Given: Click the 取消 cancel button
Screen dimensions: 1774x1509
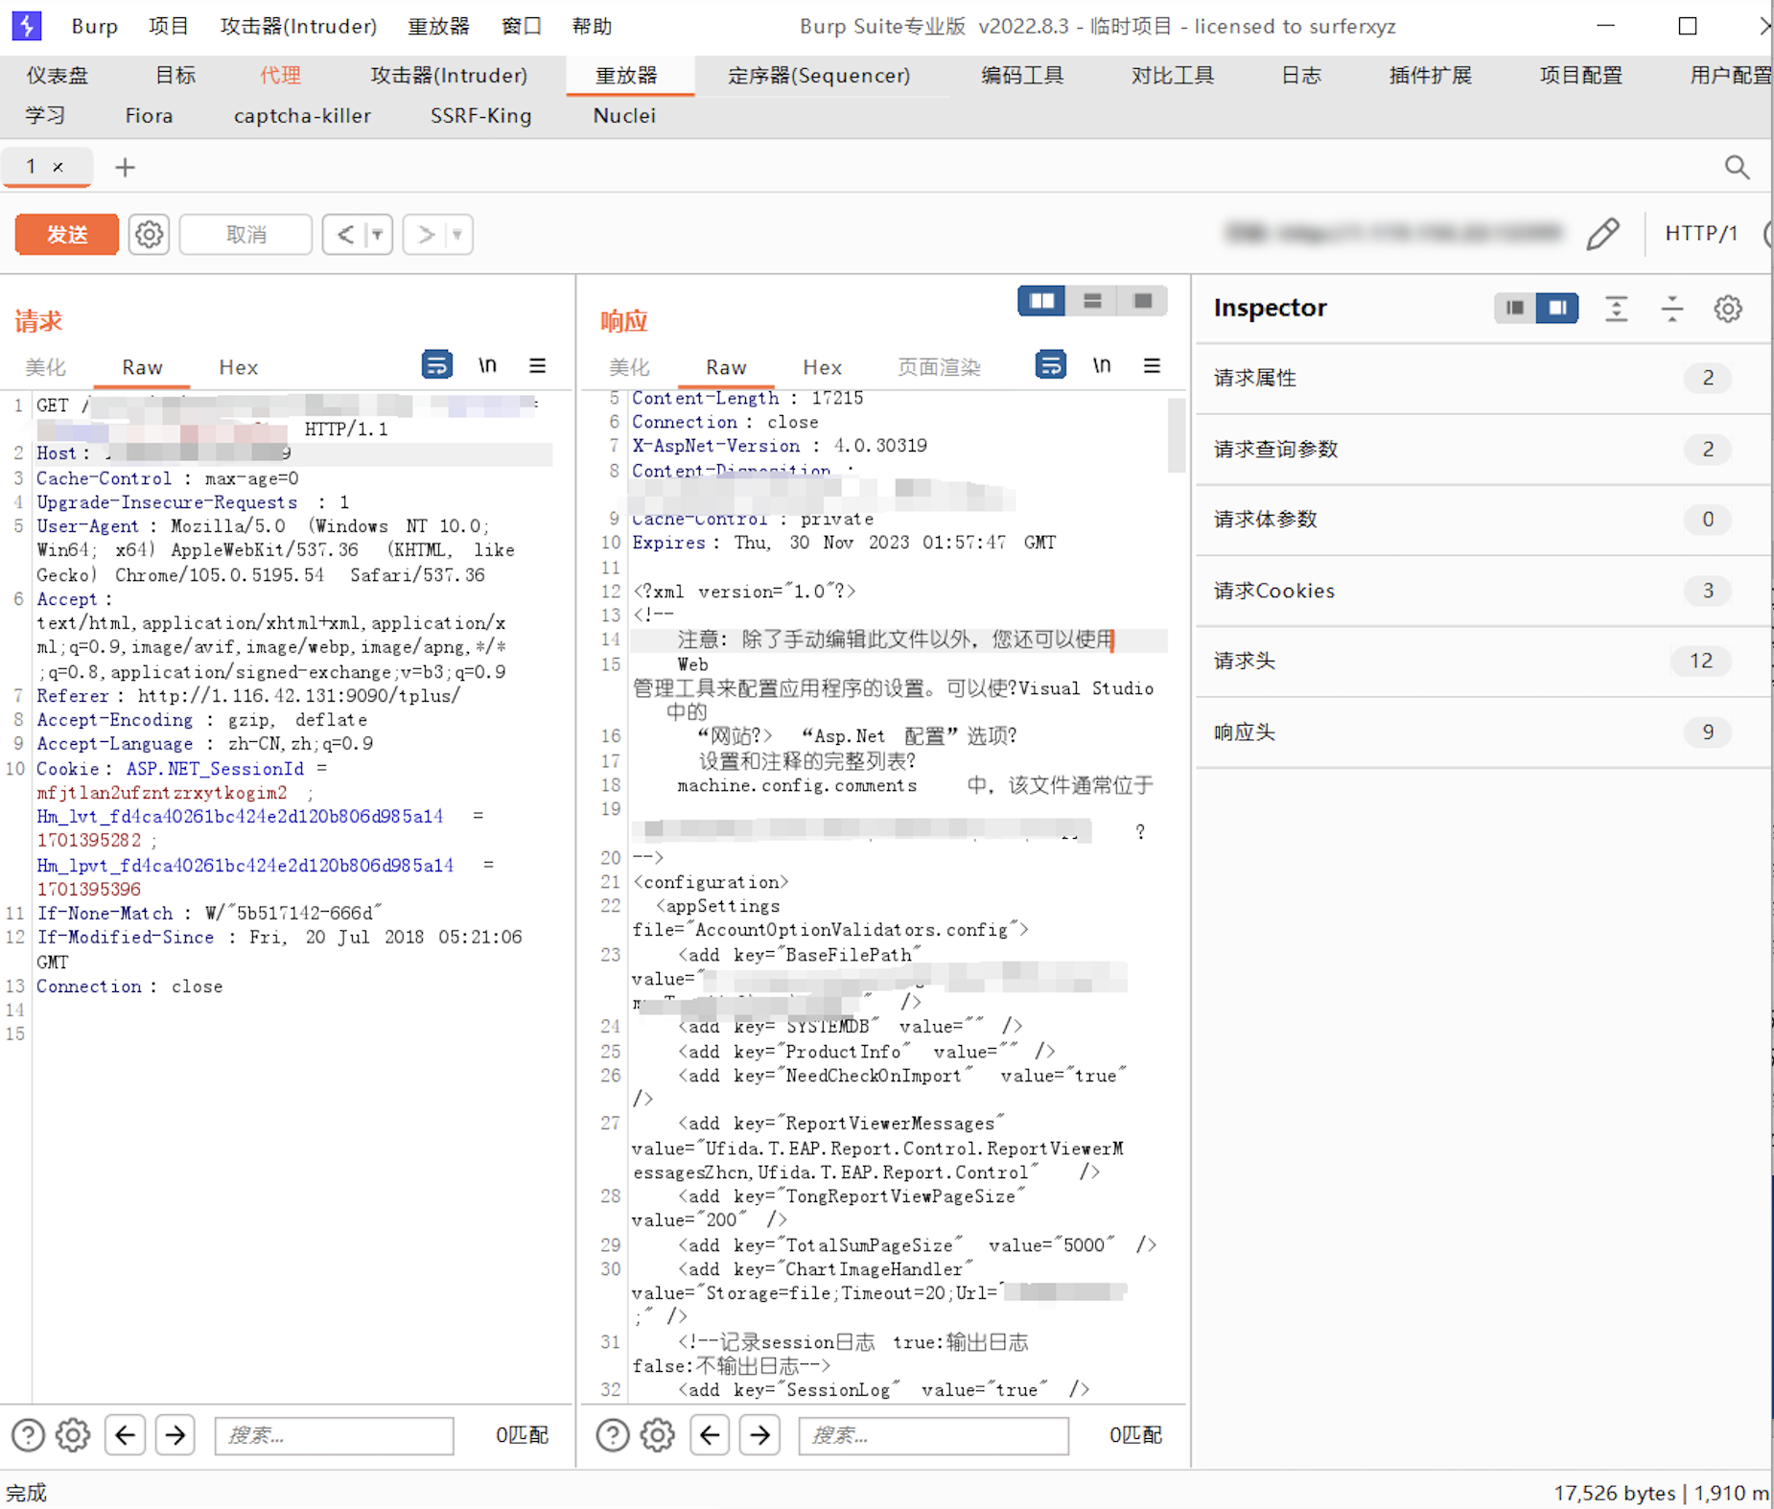Looking at the screenshot, I should coord(245,234).
